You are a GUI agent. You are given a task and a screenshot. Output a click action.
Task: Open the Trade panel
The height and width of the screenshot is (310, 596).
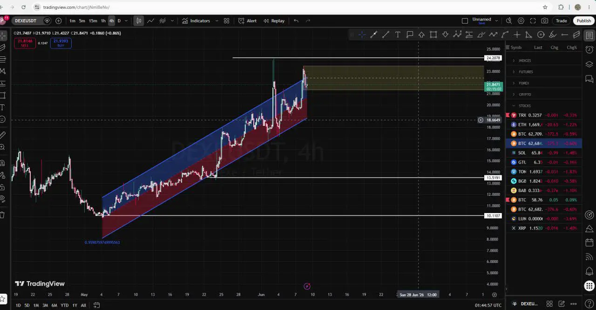(561, 21)
